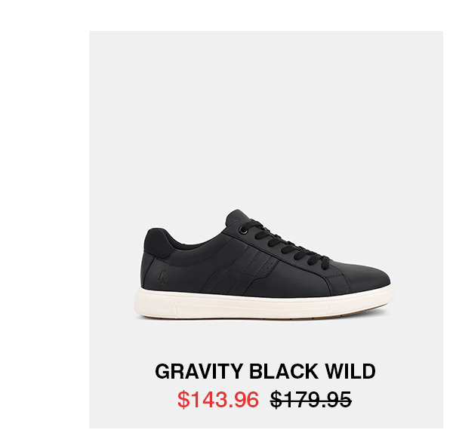The height and width of the screenshot is (439, 453).
Task: Click the red $143.96 sale price
Action: click(218, 398)
